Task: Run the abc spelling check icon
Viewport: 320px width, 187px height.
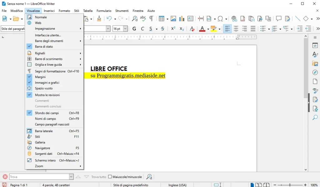Action: coord(143,18)
